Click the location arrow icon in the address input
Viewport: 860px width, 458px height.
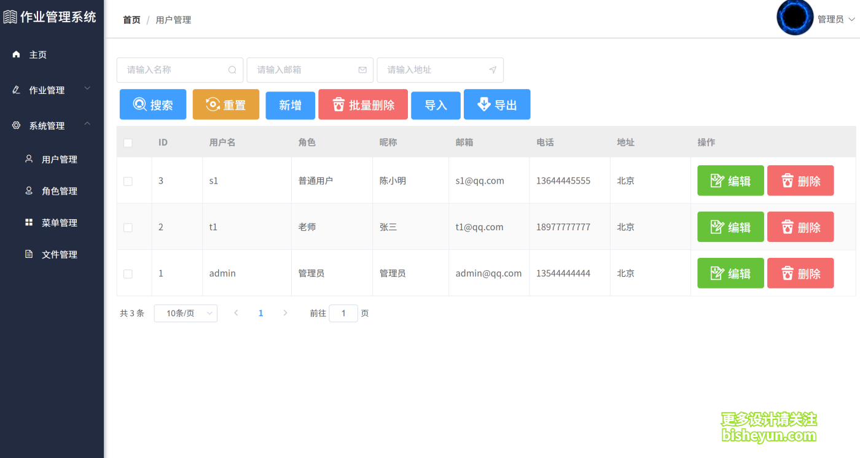[x=493, y=70]
